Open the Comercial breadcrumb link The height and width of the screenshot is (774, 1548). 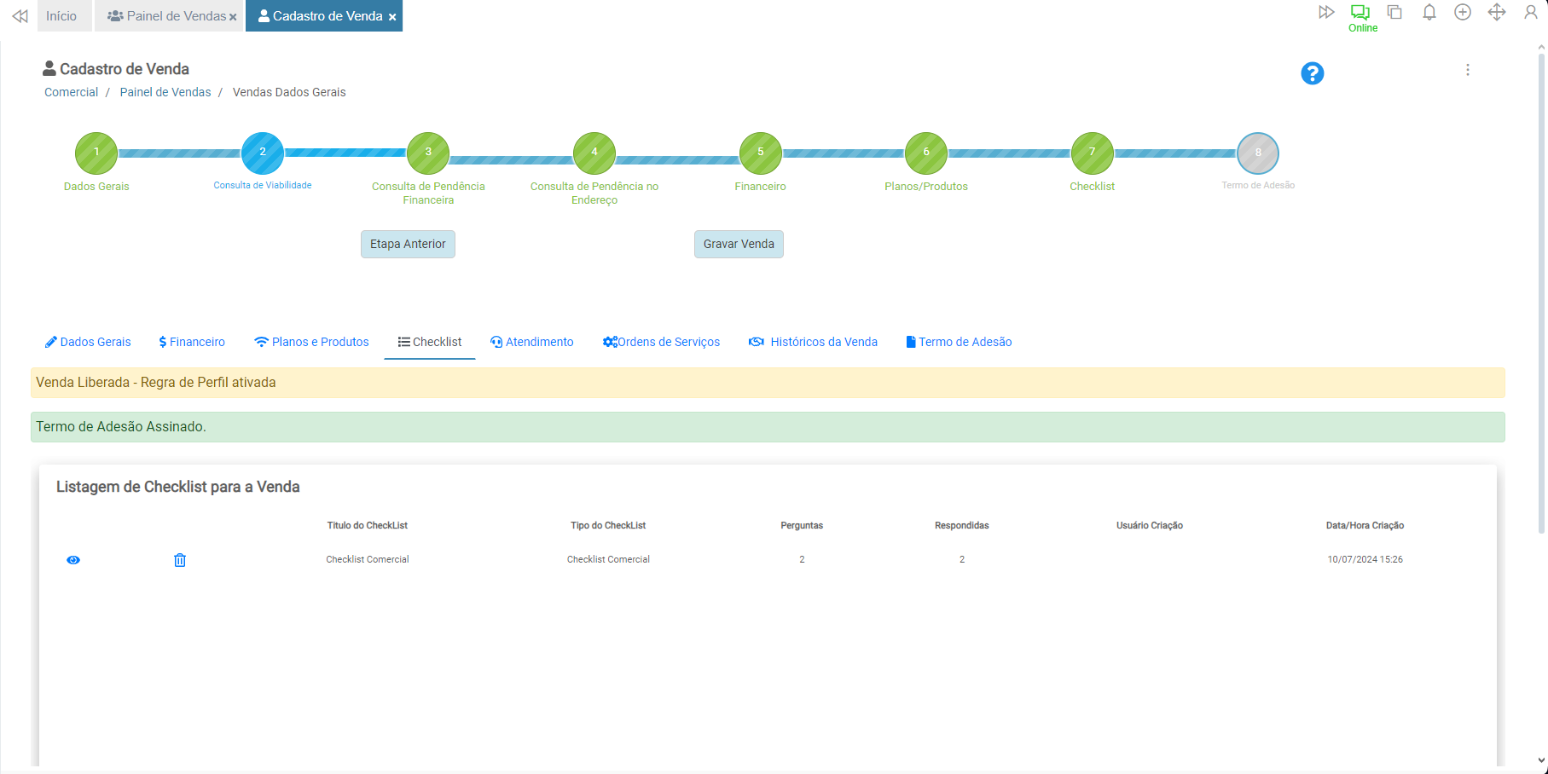pyautogui.click(x=71, y=92)
